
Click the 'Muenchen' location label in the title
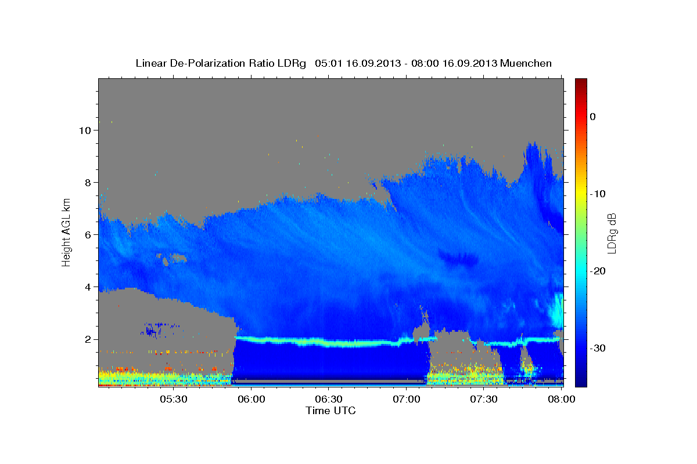(x=526, y=63)
